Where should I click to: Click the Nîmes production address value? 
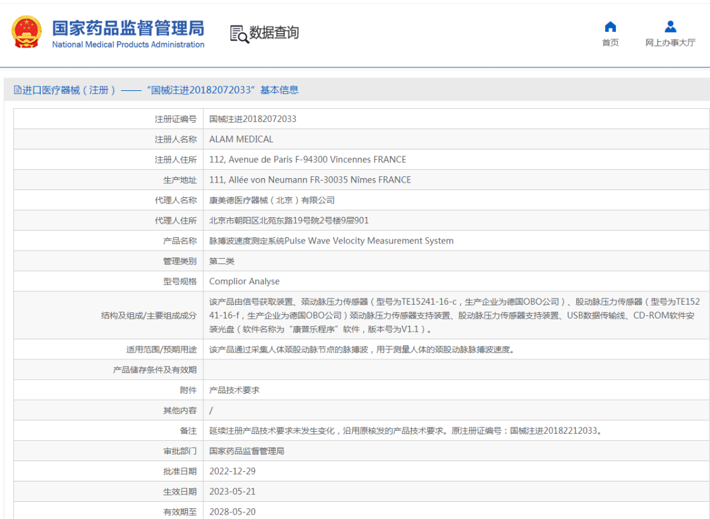(x=310, y=180)
